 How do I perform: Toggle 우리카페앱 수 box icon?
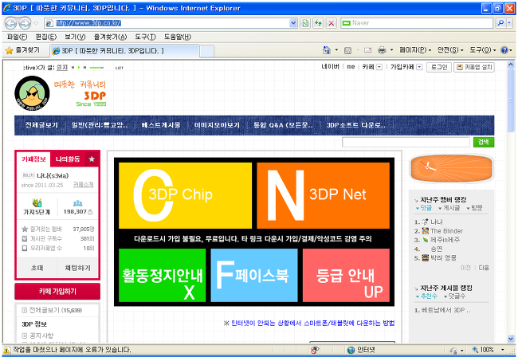click(25, 248)
